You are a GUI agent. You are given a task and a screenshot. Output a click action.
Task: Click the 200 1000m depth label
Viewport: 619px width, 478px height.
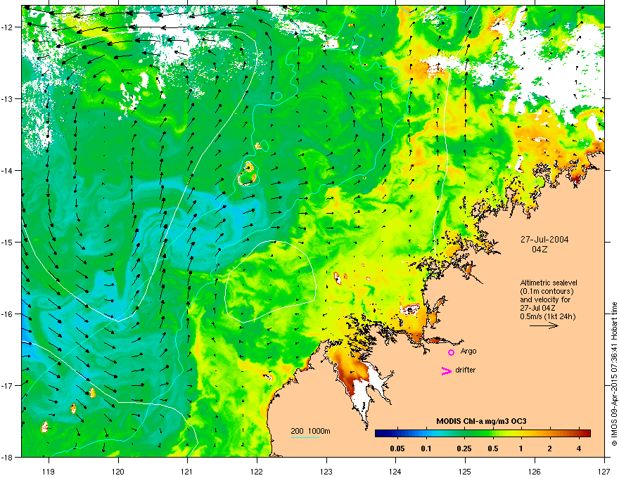(310, 431)
